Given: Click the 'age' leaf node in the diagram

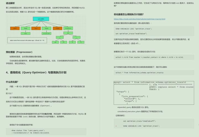Looking at the screenshot, I should tap(55, 42).
